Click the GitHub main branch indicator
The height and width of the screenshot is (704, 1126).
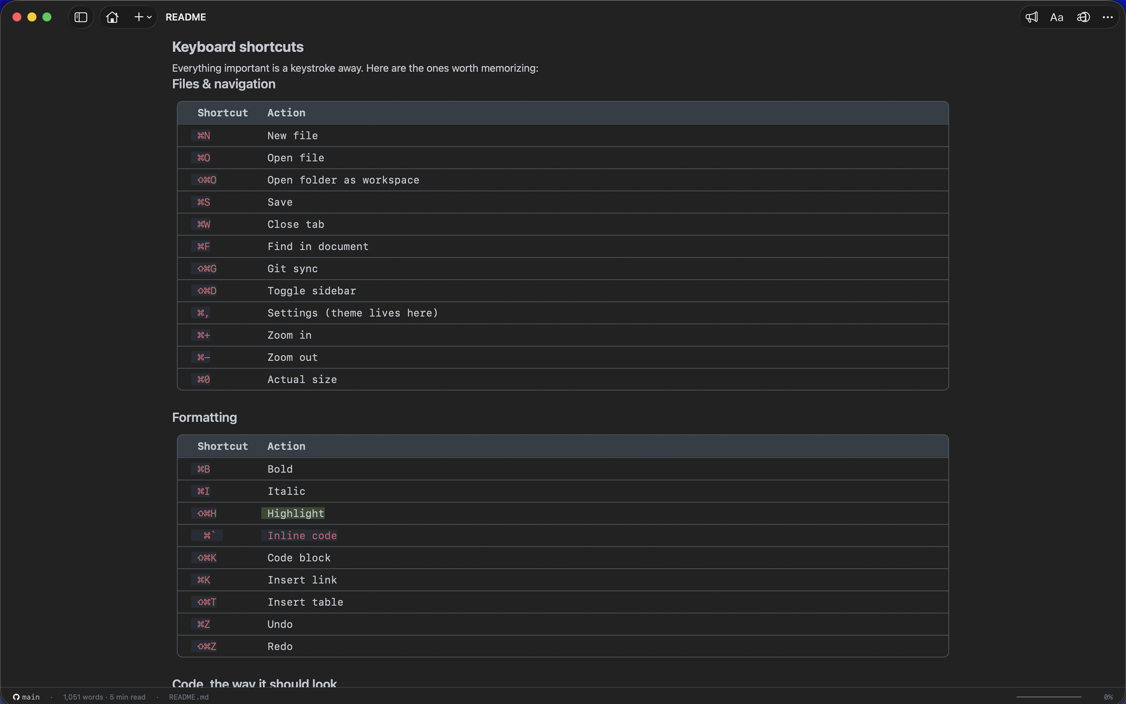[x=26, y=697]
